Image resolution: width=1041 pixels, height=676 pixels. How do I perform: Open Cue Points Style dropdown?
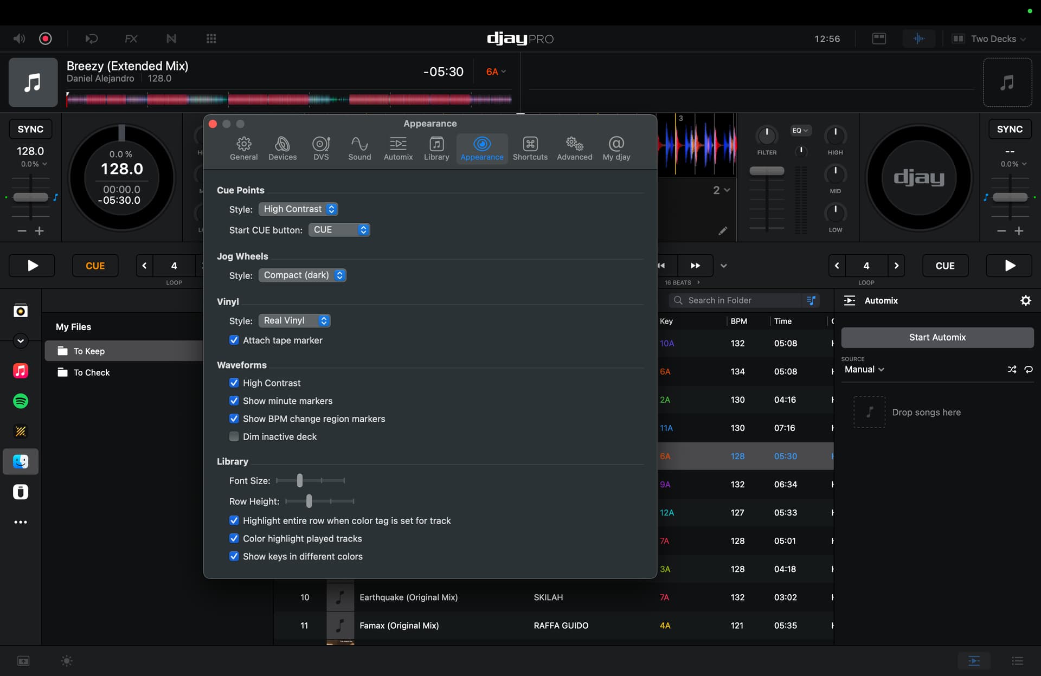298,209
